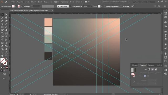Select the Rotate tool

2,34
